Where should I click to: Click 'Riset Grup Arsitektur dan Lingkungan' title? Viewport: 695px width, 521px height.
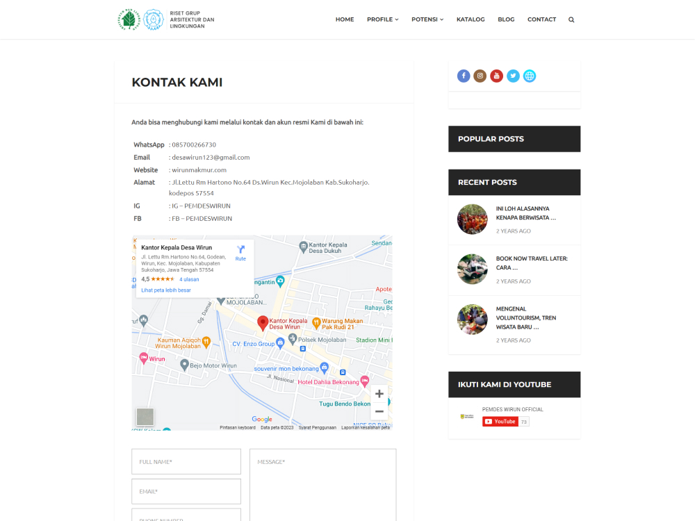(x=192, y=19)
